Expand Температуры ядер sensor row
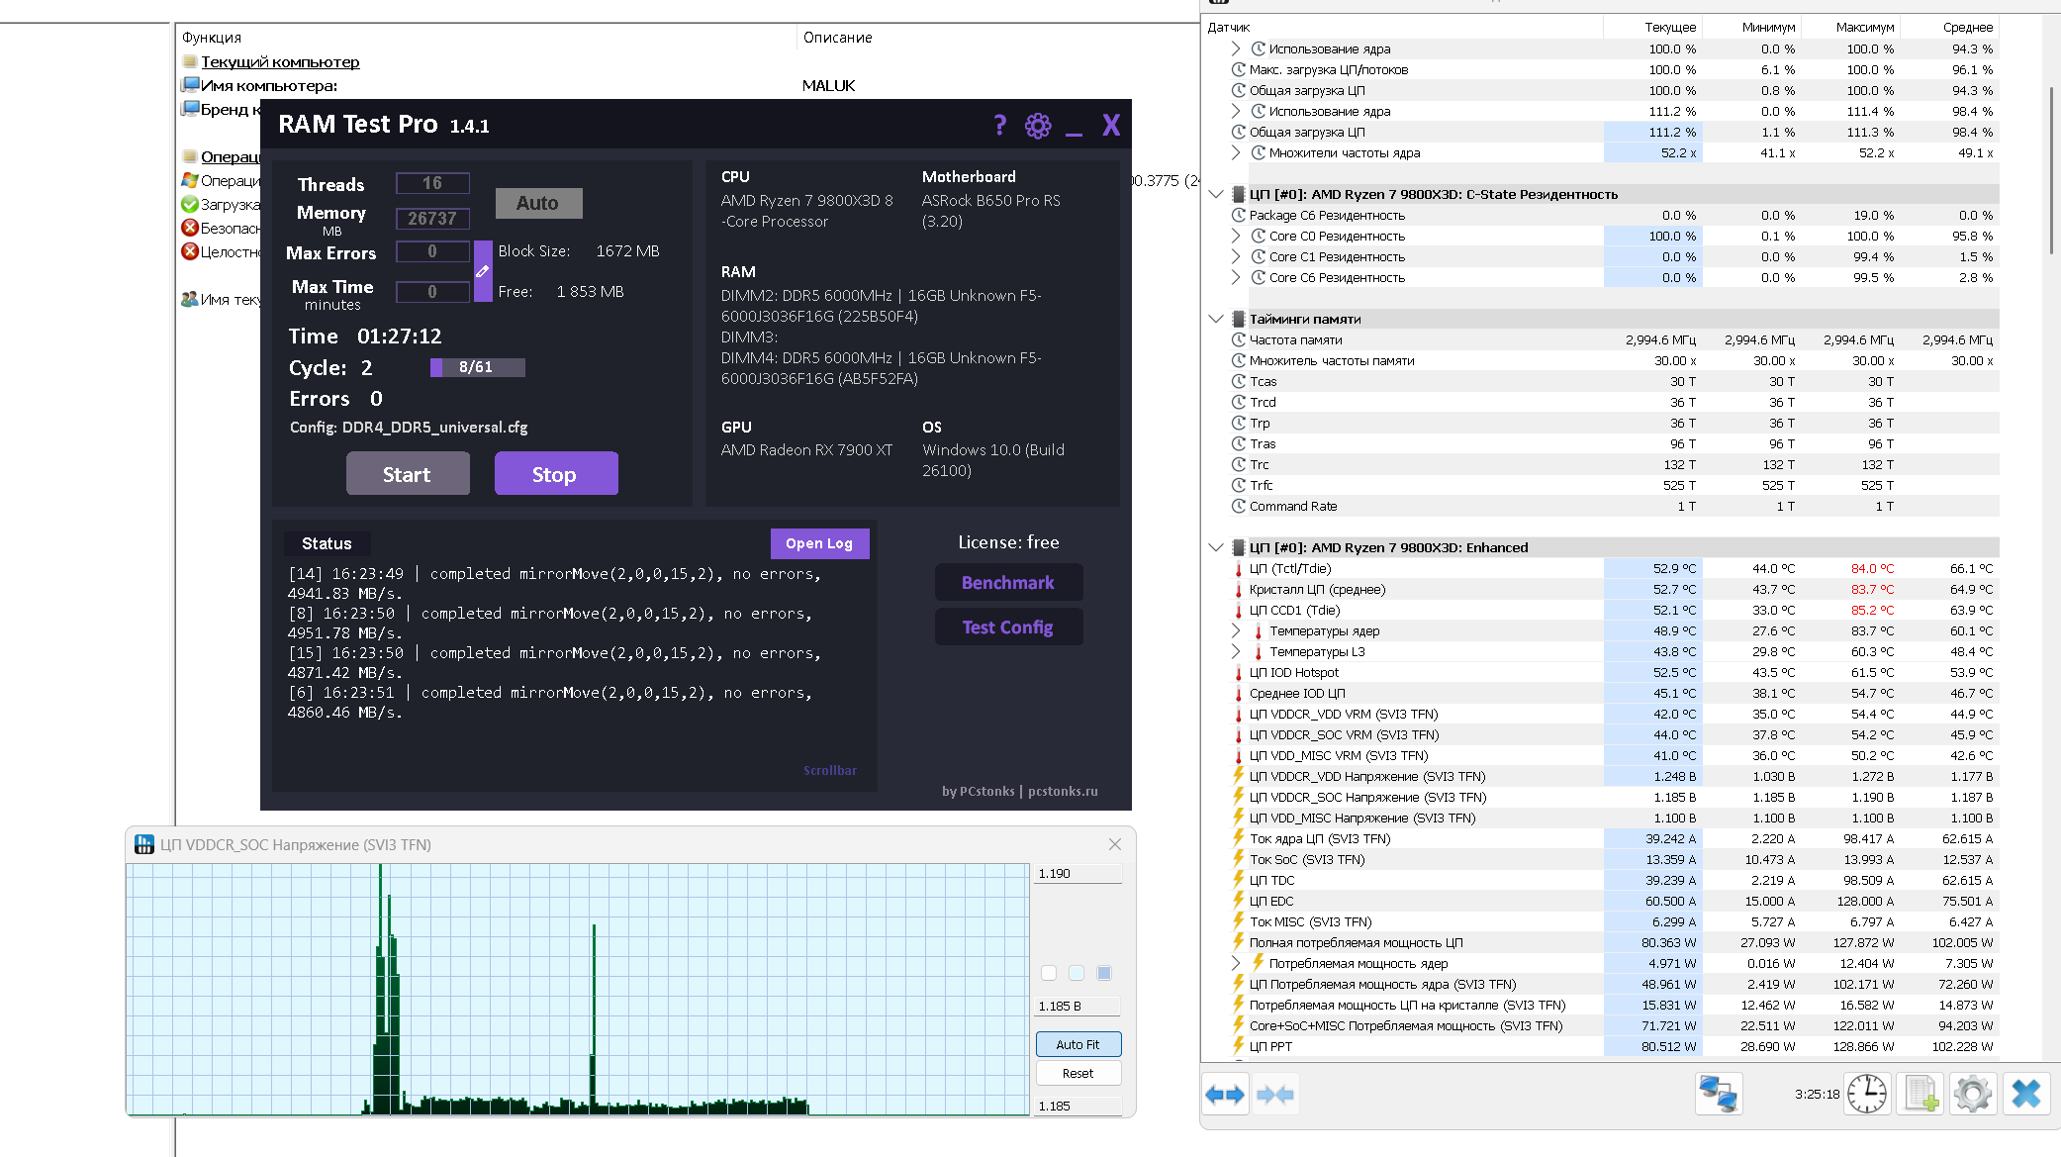The height and width of the screenshot is (1157, 2061). [x=1236, y=630]
